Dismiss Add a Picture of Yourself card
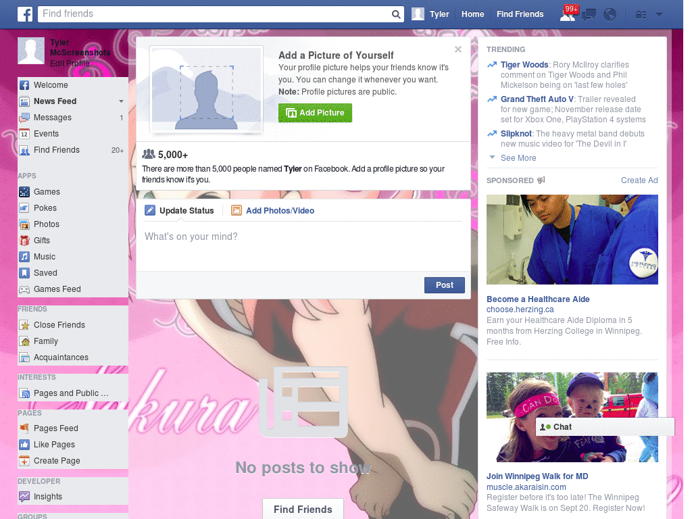 coord(458,49)
